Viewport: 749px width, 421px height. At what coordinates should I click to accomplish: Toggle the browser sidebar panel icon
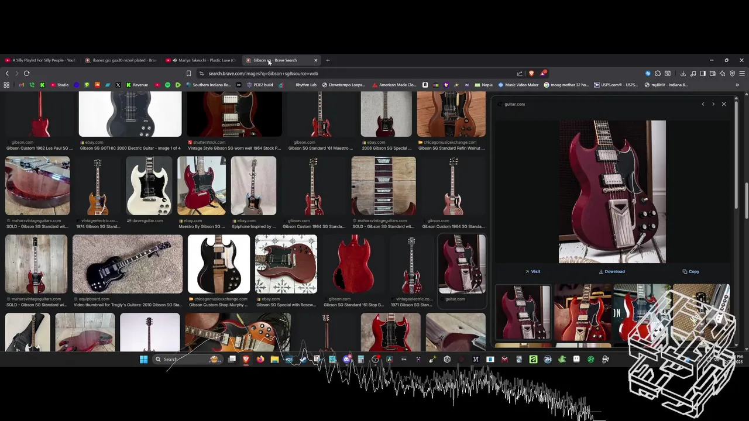[703, 74]
